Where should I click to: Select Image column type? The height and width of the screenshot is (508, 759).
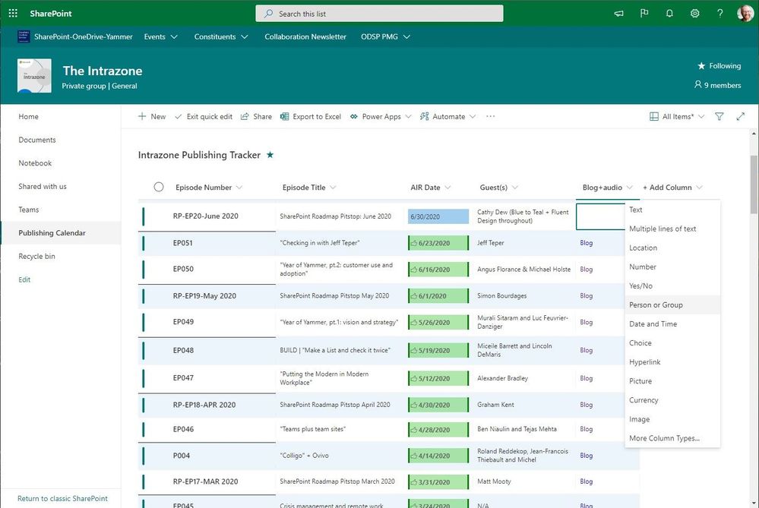[672, 419]
